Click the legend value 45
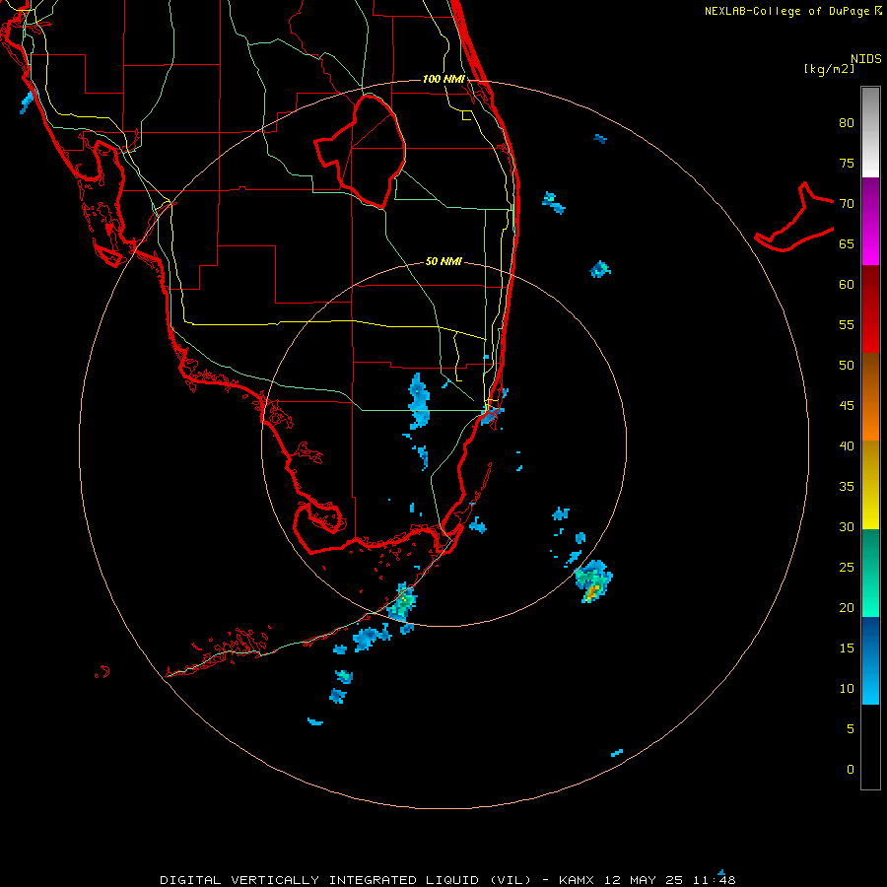This screenshot has width=887, height=887. pyautogui.click(x=847, y=406)
